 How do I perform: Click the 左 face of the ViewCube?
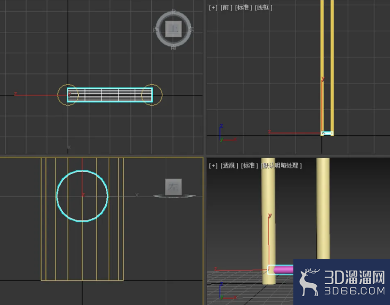coord(173,187)
